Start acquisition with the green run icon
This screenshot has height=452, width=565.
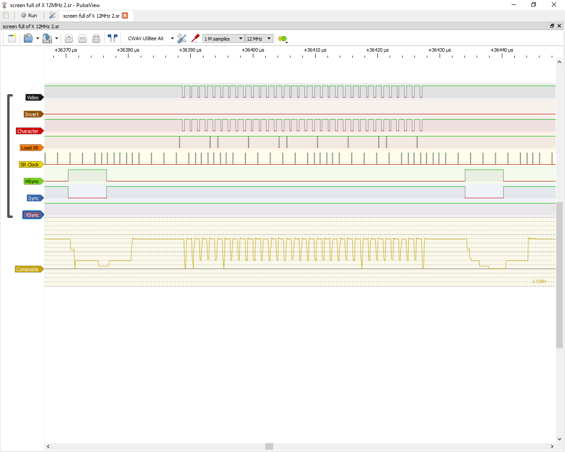click(281, 38)
